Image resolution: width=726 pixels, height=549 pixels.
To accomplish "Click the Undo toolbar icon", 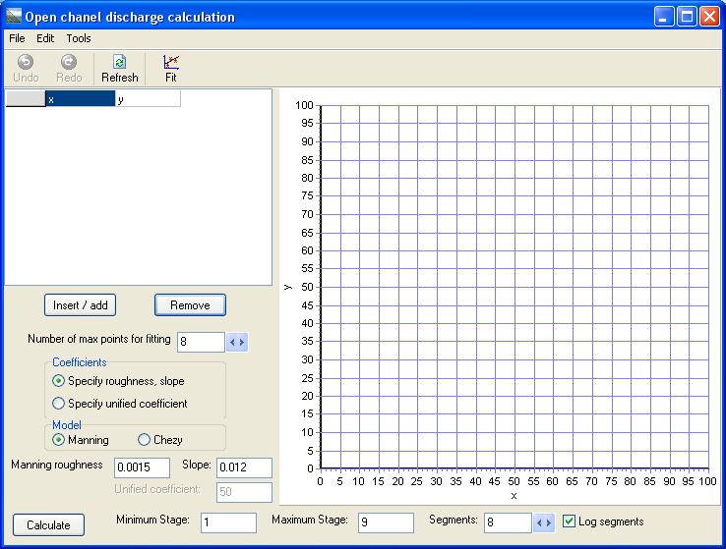I will [x=26, y=69].
